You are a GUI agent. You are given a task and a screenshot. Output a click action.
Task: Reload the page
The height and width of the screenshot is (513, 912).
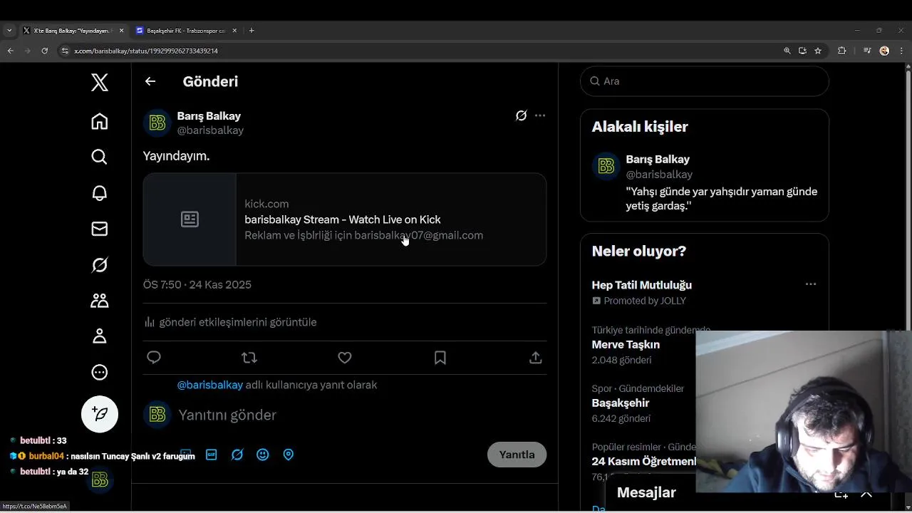44,51
